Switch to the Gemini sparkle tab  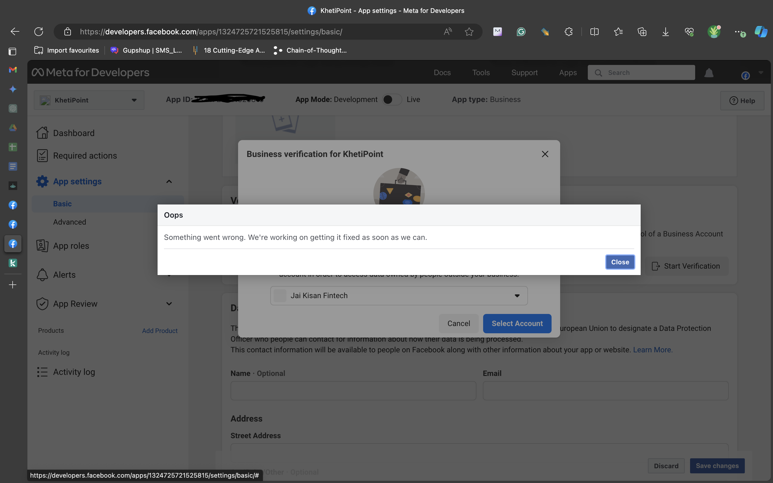(13, 89)
